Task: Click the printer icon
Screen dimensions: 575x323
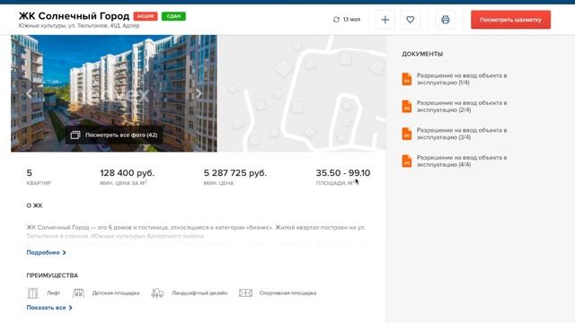Action: [446, 20]
